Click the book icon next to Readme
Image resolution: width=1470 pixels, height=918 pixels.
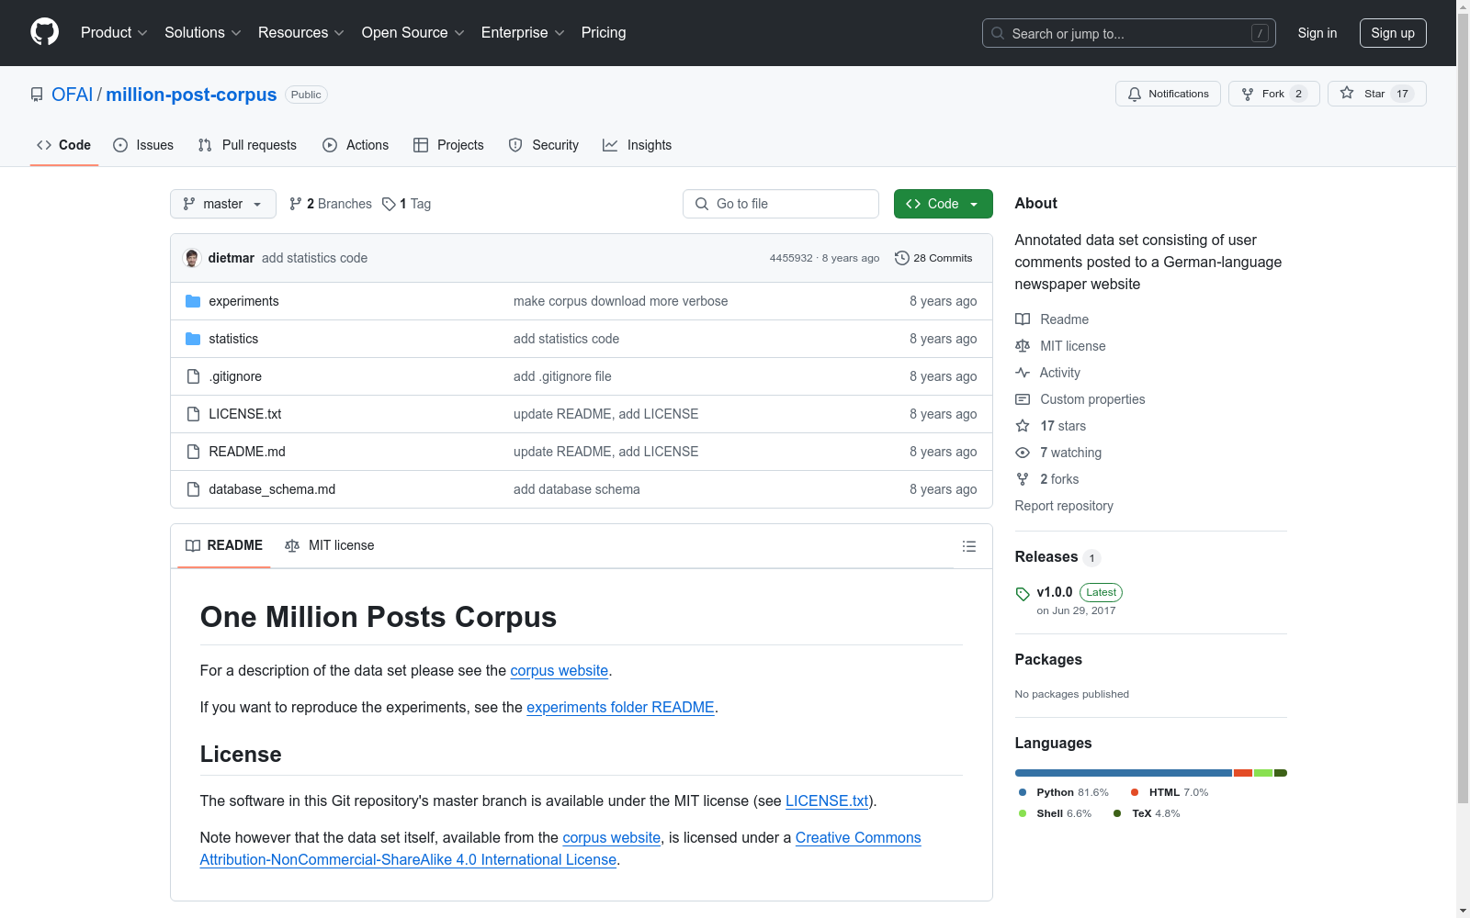click(x=1023, y=319)
